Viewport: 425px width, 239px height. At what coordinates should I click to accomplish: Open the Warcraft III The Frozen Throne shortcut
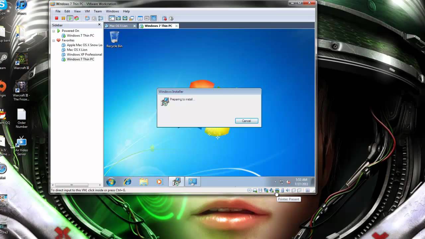point(22,90)
